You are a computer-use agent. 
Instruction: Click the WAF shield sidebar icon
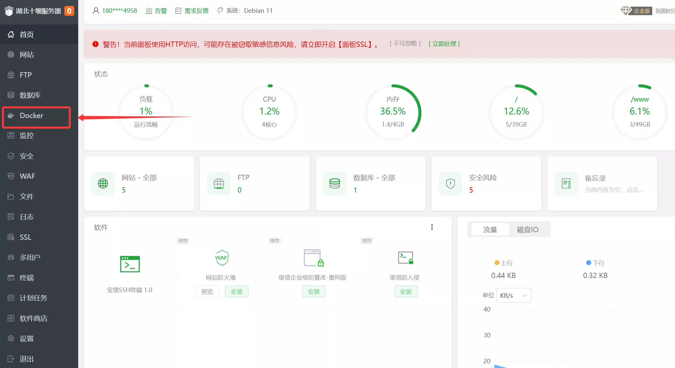tap(11, 176)
